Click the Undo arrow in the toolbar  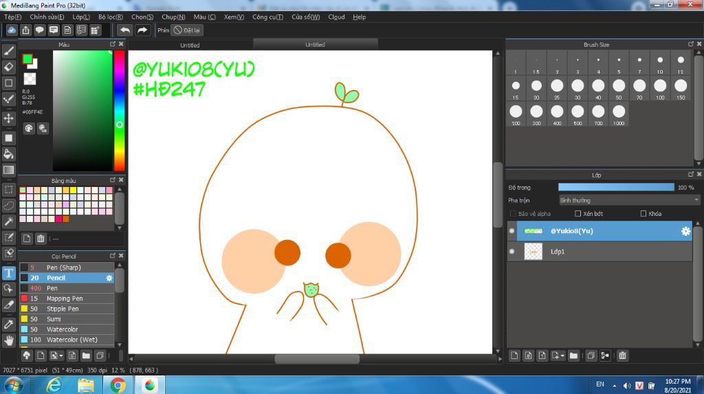pyautogui.click(x=125, y=30)
